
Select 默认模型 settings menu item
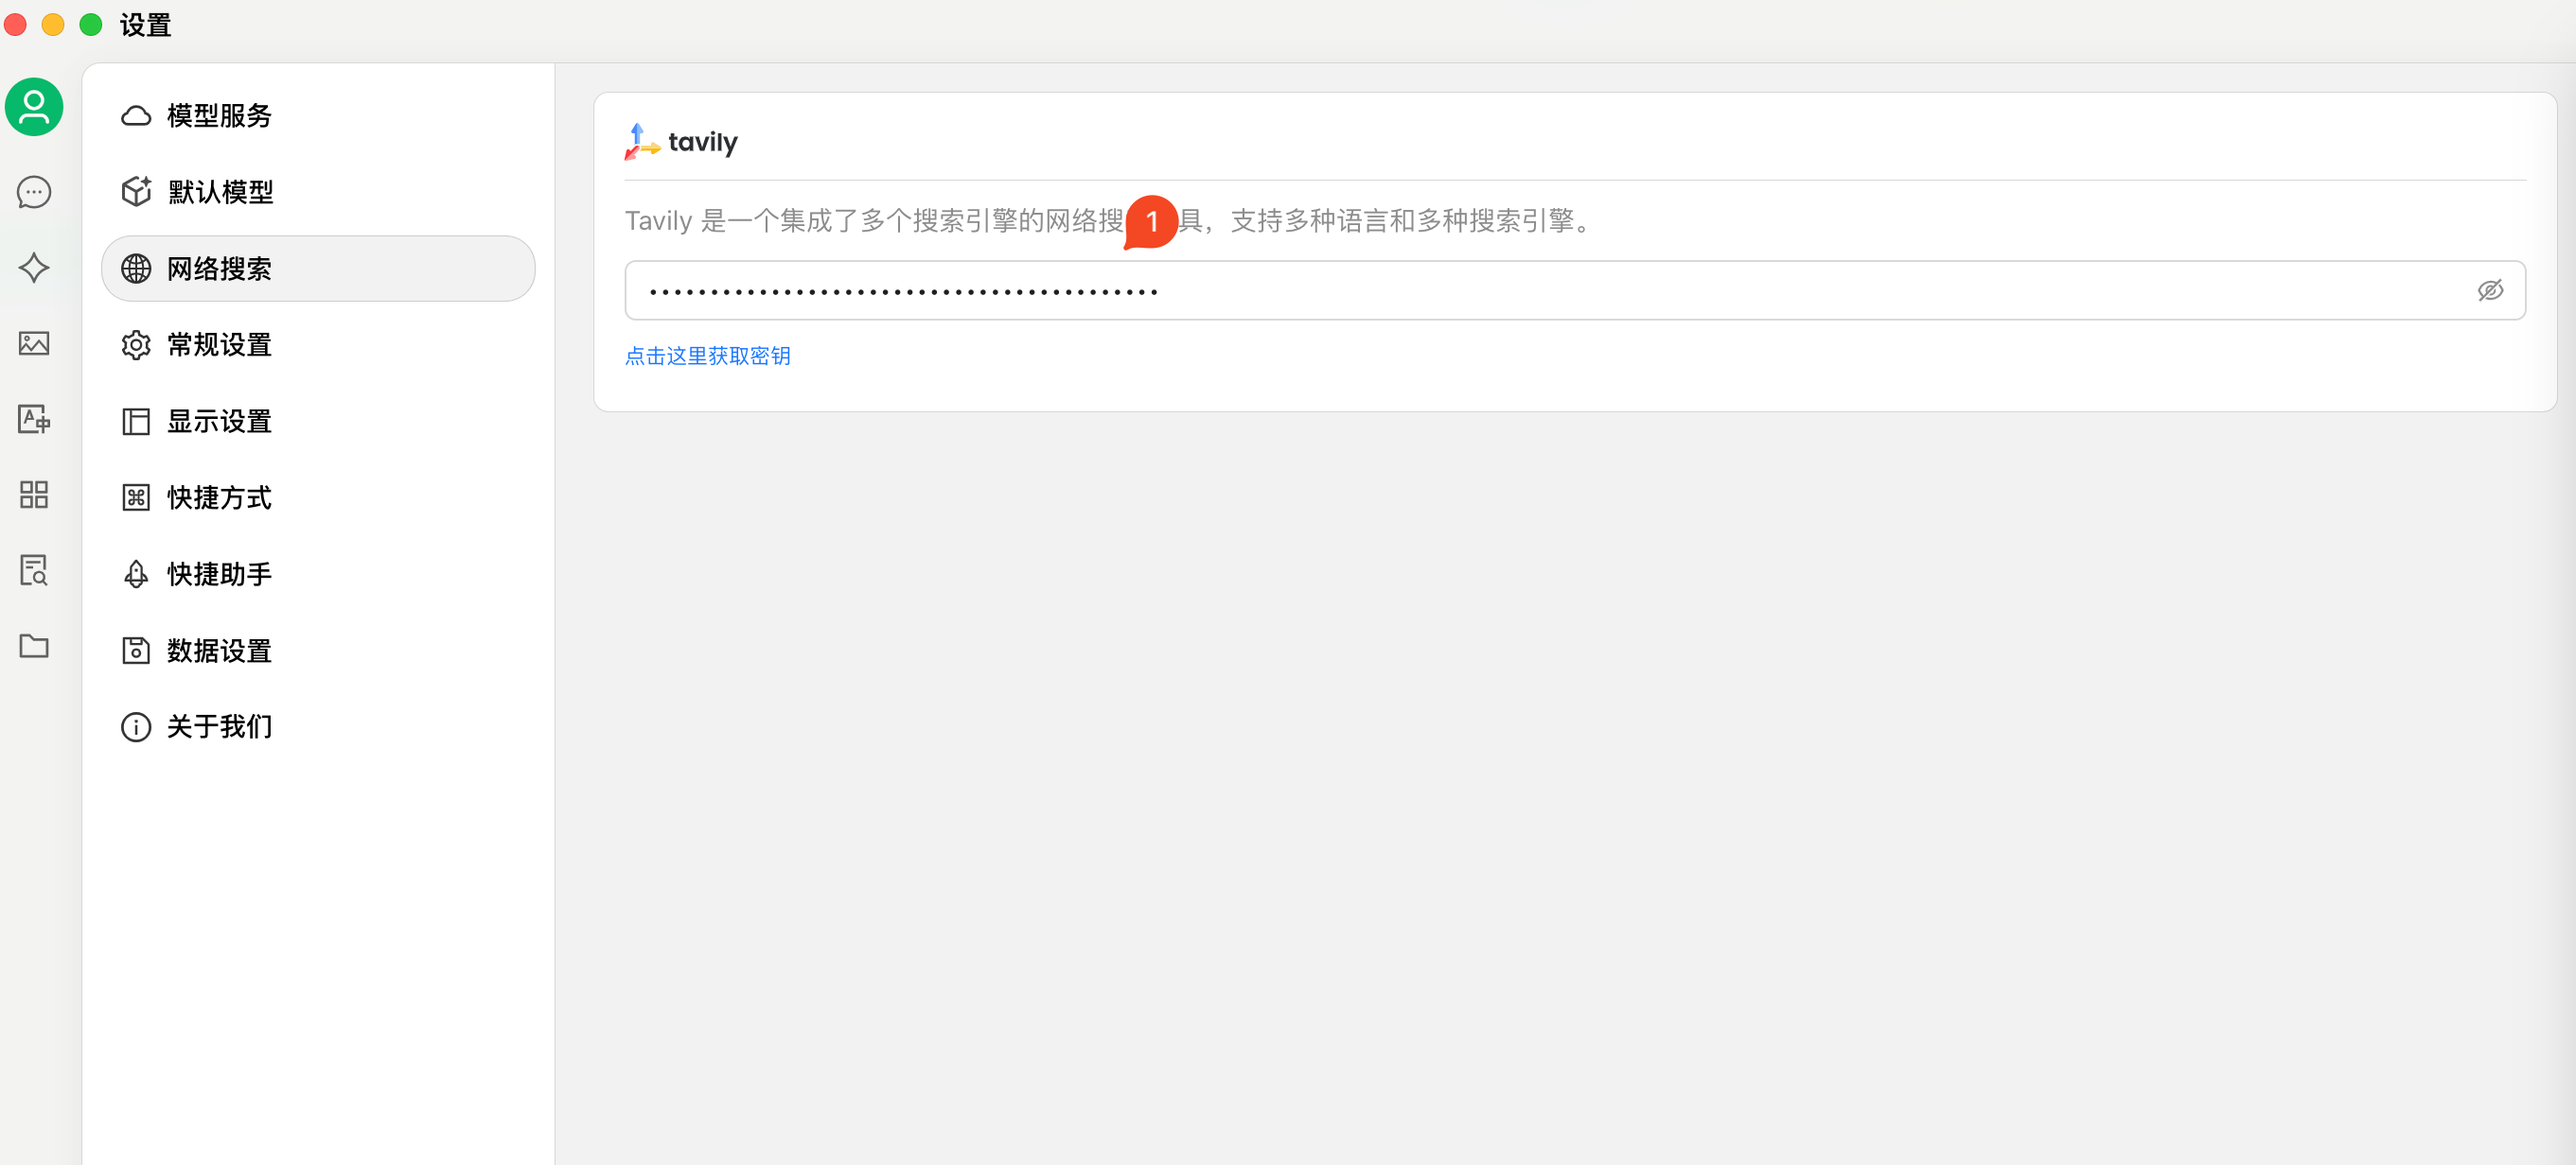tap(220, 192)
